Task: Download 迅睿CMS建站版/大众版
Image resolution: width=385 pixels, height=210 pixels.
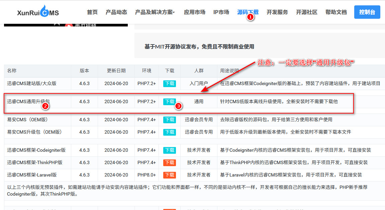Action: [x=169, y=83]
